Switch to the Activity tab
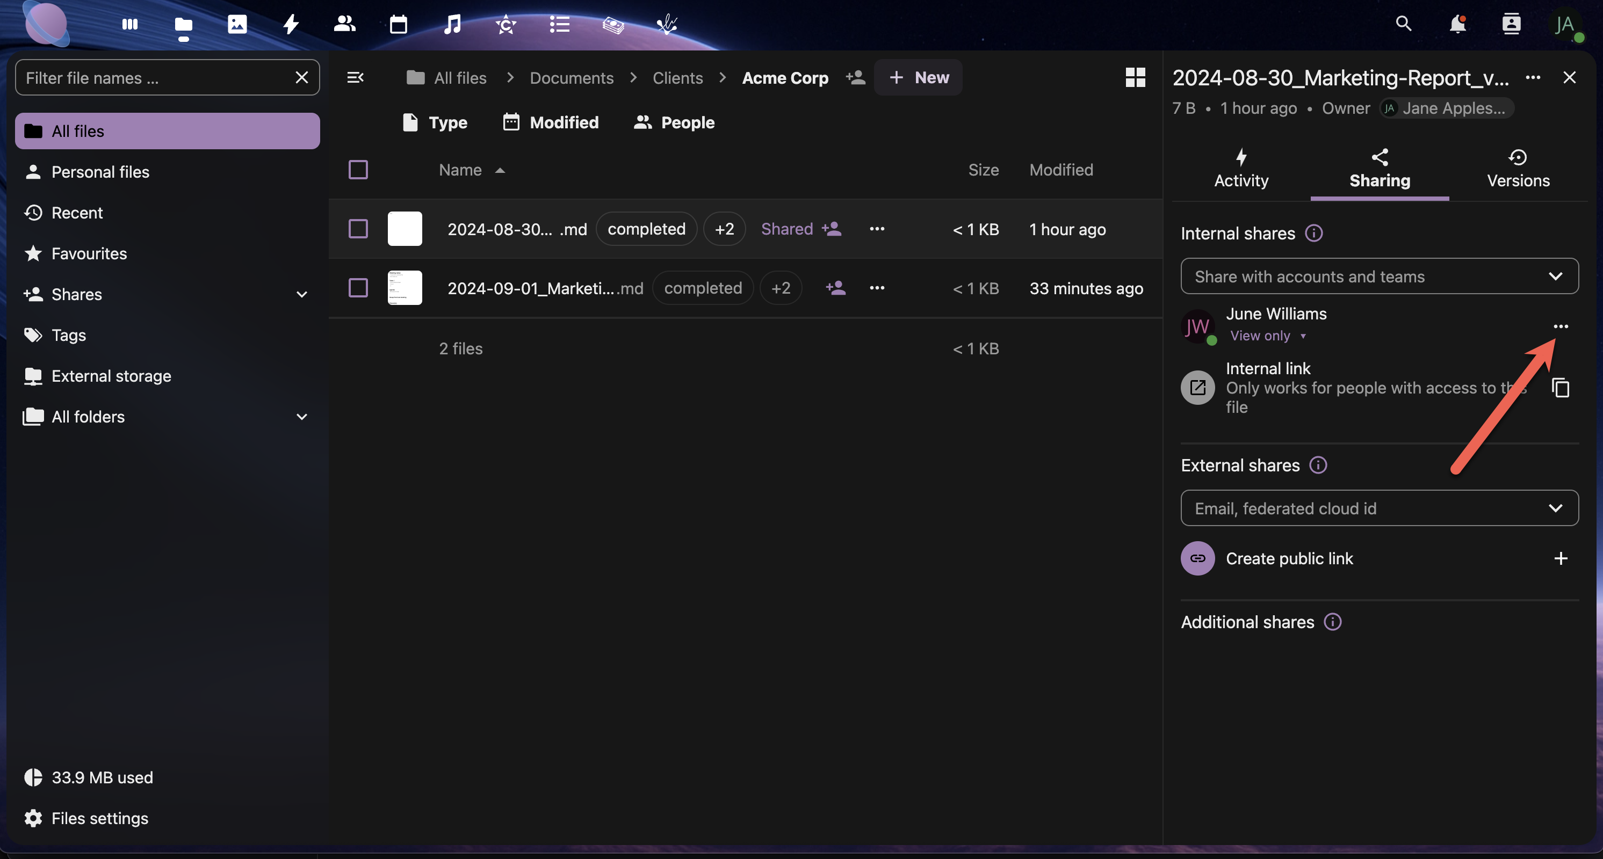 point(1241,169)
